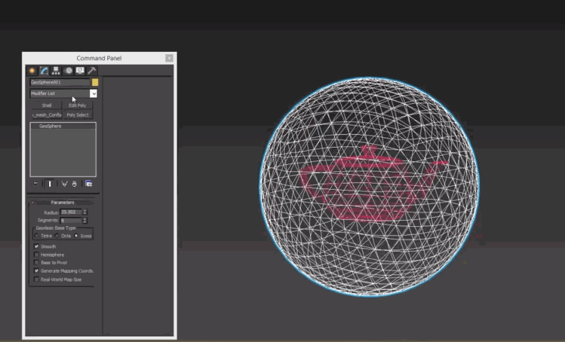Screen dimensions: 565x342
Task: Switch to the Modify panel tab
Action: (x=45, y=71)
